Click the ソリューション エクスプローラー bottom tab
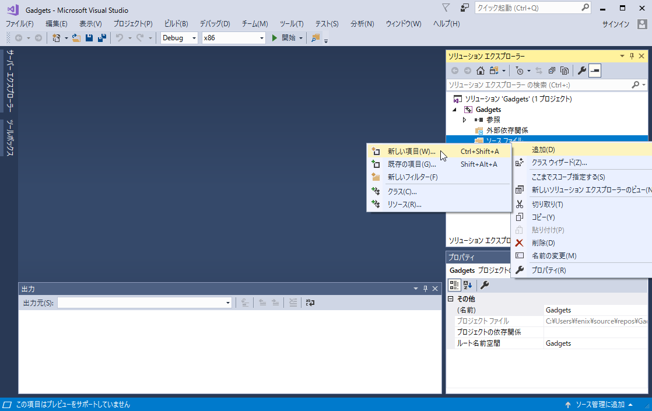Image resolution: width=652 pixels, height=411 pixels. point(479,241)
